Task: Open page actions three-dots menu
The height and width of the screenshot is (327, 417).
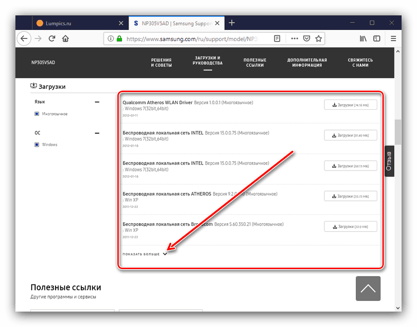Action: coord(295,39)
